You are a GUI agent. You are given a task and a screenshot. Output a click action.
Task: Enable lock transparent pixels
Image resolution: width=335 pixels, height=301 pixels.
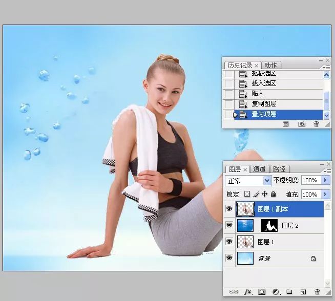pyautogui.click(x=247, y=194)
